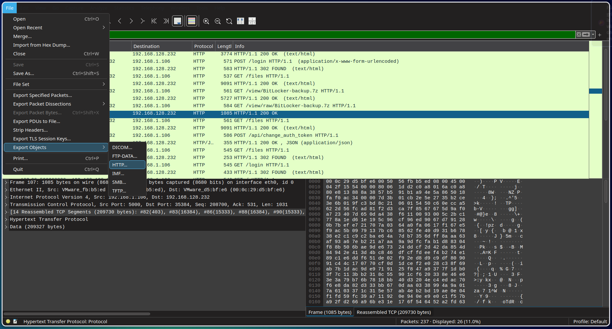The width and height of the screenshot is (612, 329).
Task: Click the Profile: Default status label
Action: 590,321
